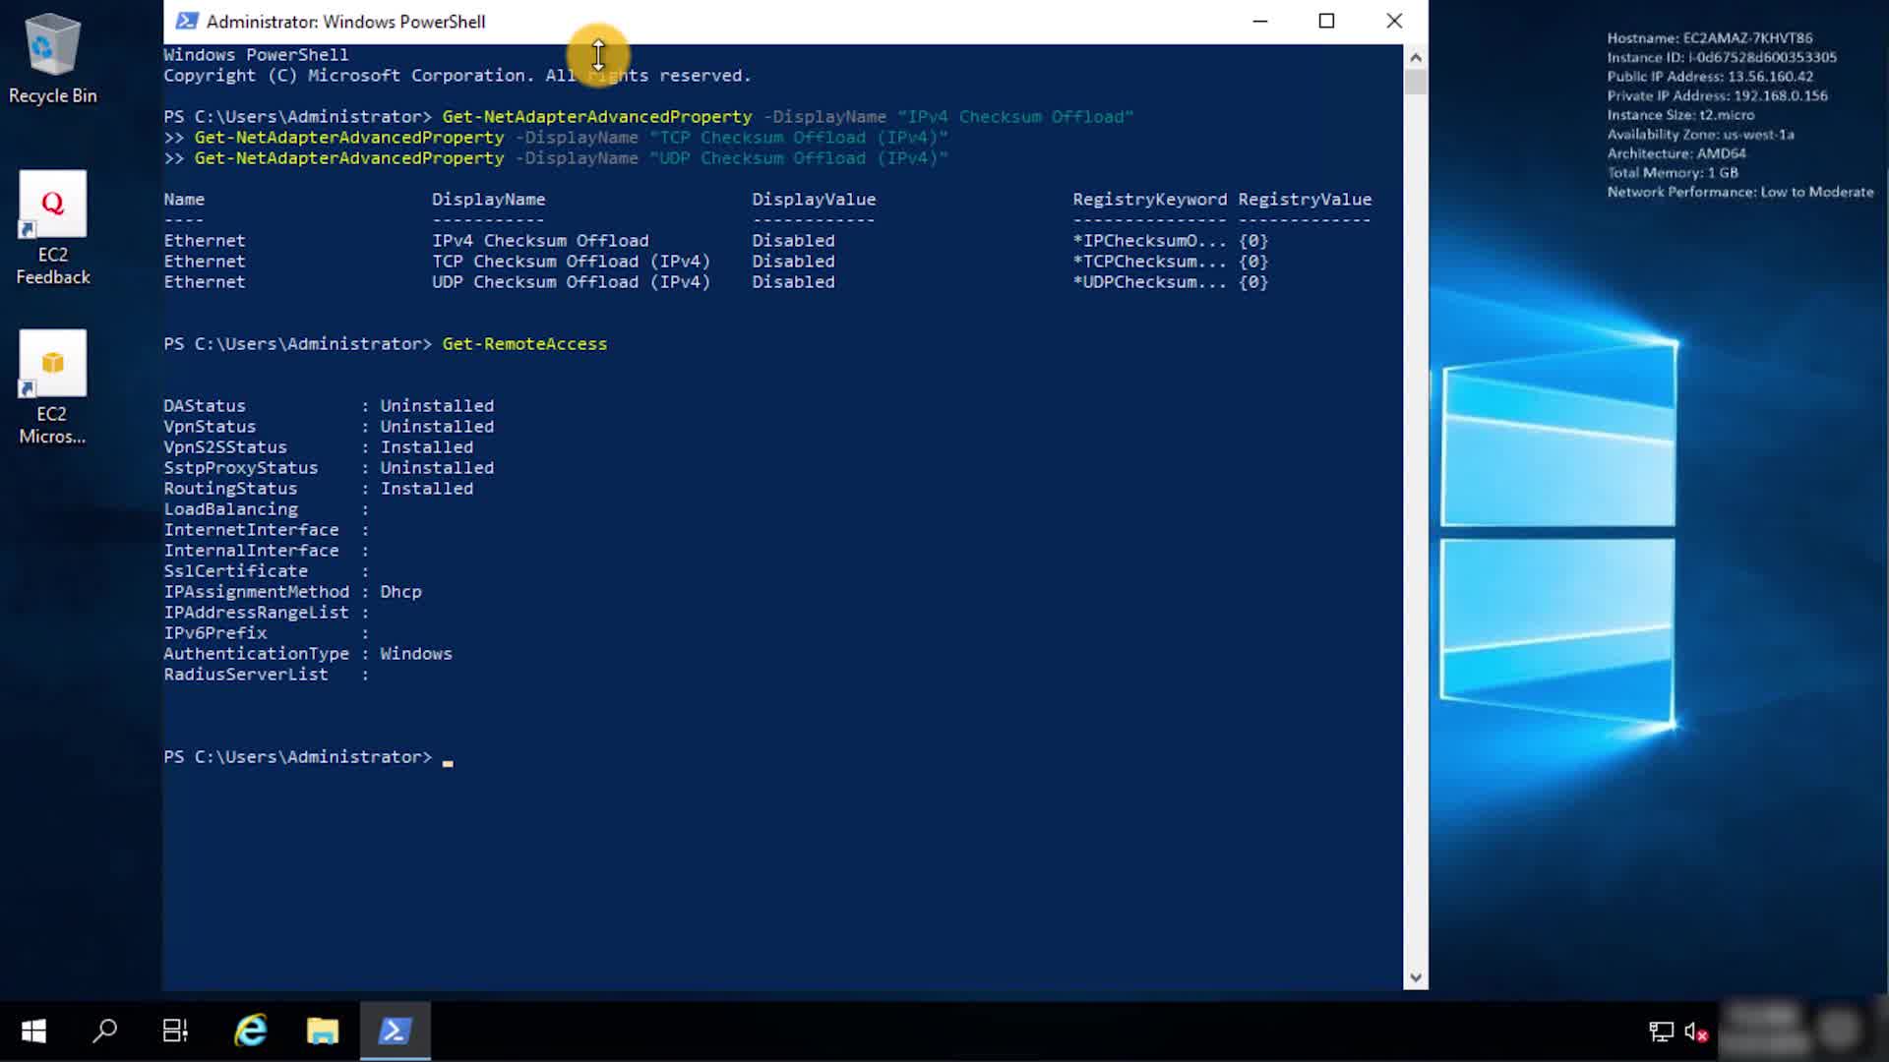
Task: Launch Internet Explorer from the taskbar
Action: pos(251,1031)
